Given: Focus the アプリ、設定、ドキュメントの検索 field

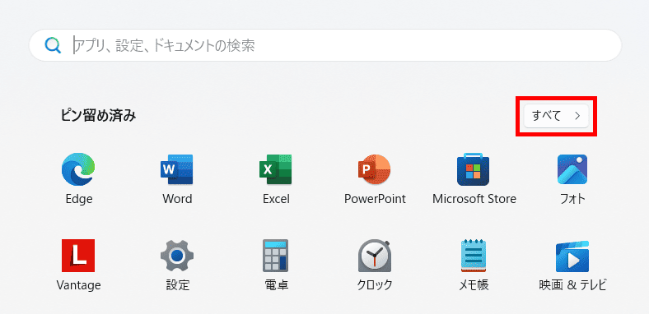Looking at the screenshot, I should (325, 45).
